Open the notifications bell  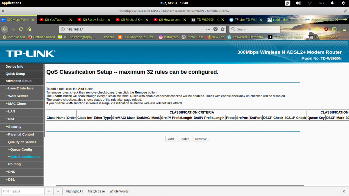click(332, 3)
